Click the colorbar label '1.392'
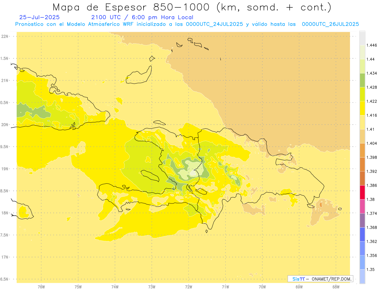The height and width of the screenshot is (291, 377). pyautogui.click(x=371, y=171)
